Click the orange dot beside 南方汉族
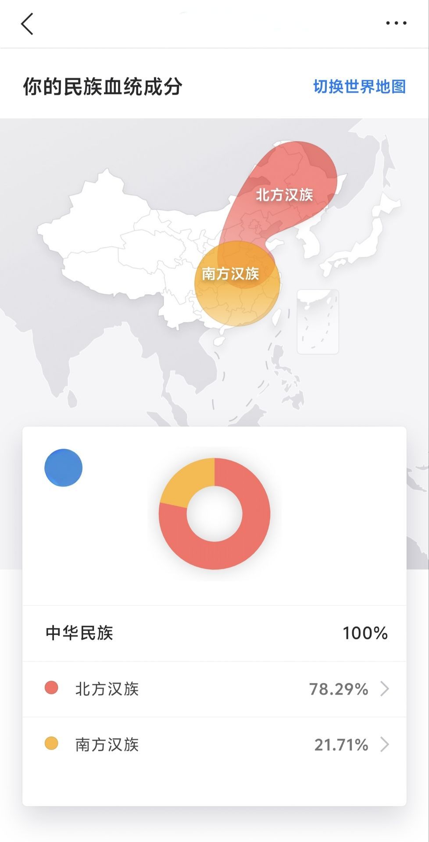429x842 pixels. [x=51, y=743]
